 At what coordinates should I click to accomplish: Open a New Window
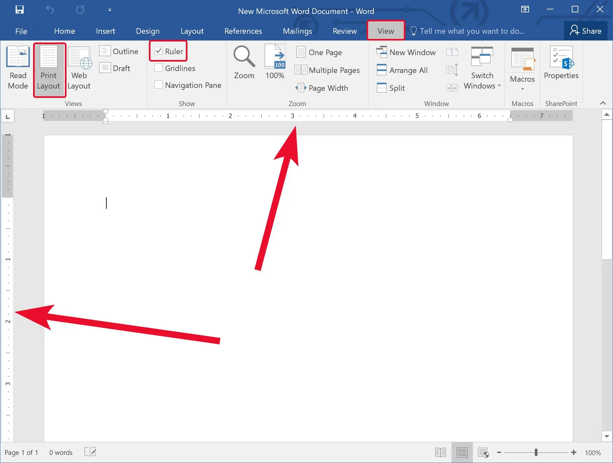[406, 52]
